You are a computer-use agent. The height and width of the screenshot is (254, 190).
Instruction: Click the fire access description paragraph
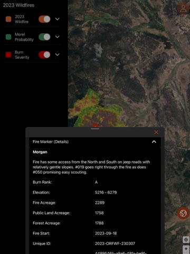[91, 167]
